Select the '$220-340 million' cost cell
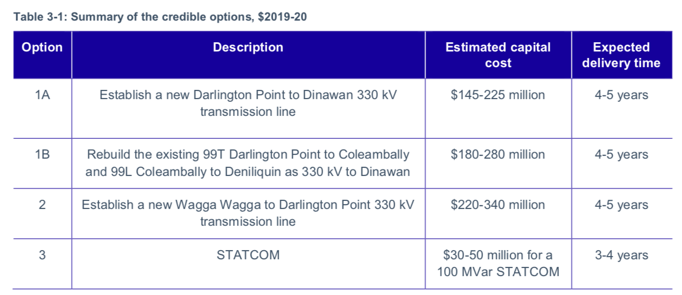The height and width of the screenshot is (295, 682). [x=498, y=205]
